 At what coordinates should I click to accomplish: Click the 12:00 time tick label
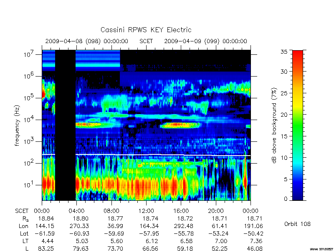[x=146, y=211]
